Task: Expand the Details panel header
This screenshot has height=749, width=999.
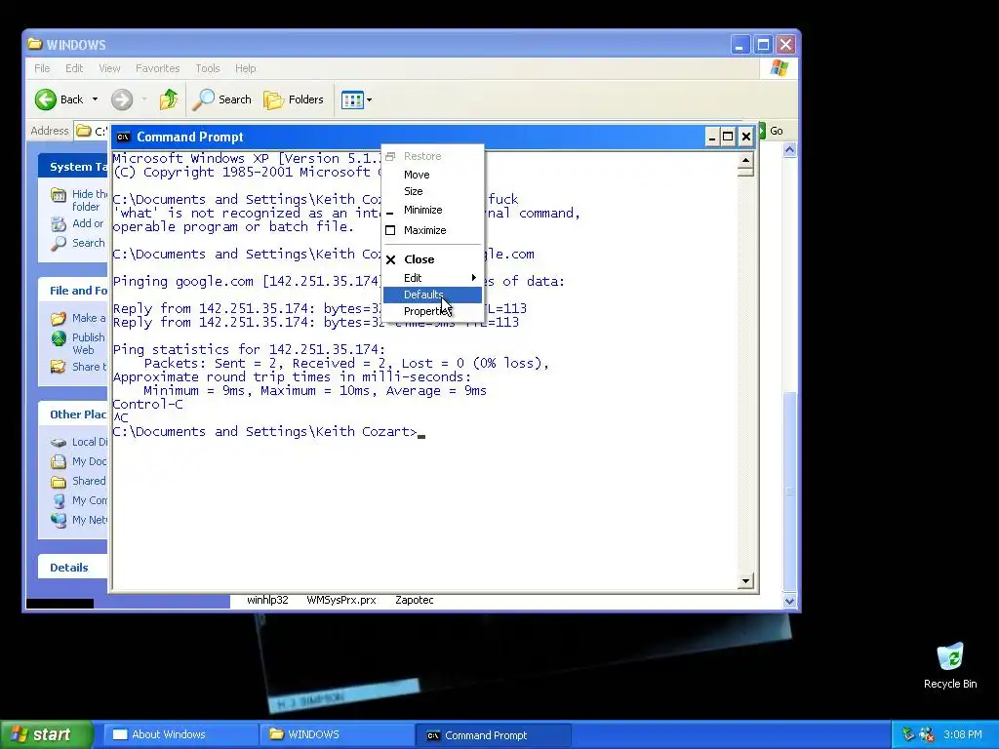Action: point(72,568)
